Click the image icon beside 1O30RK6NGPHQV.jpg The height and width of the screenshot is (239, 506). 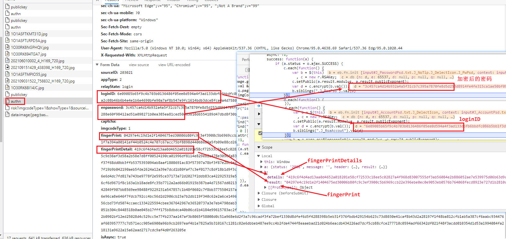7,47
